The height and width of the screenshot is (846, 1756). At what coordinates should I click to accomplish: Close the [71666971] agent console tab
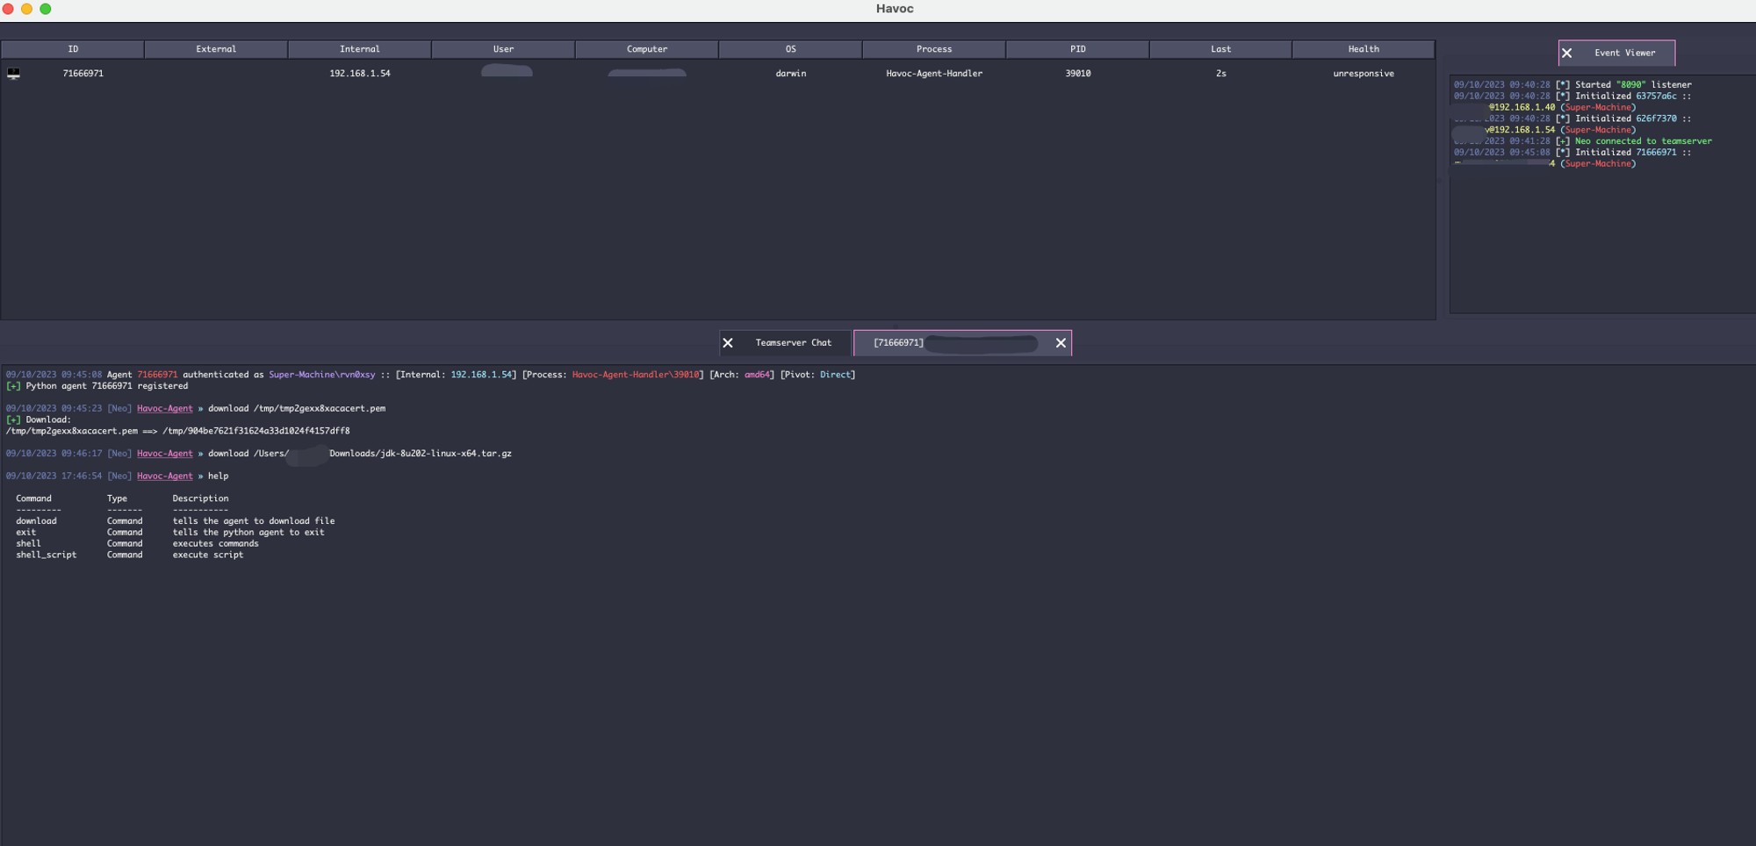pos(1061,343)
